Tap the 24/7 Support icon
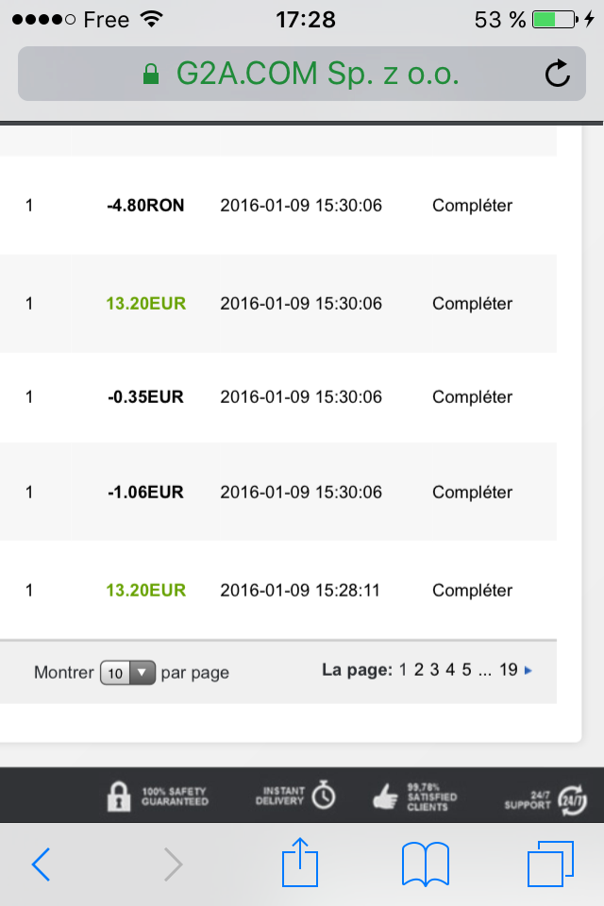This screenshot has width=604, height=906. (x=571, y=797)
